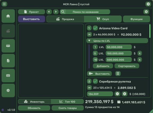Click the plus price stepper button

point(125,94)
